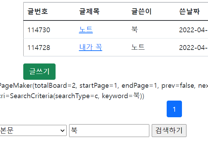Click post number 114730 cell
This screenshot has height=154, width=208.
39,30
